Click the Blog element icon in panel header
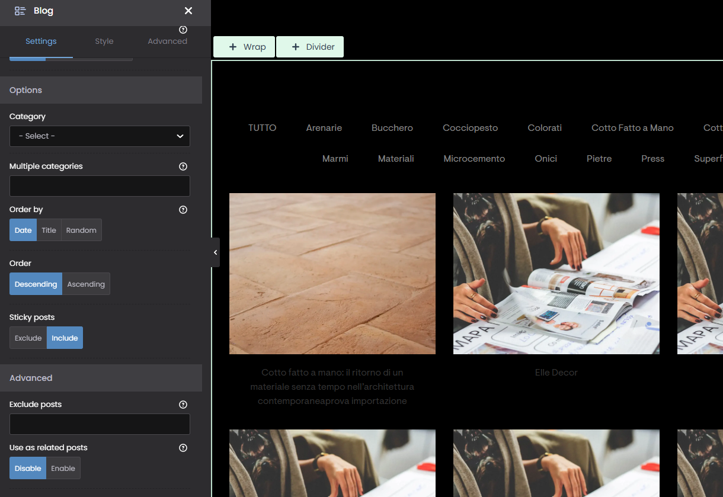The image size is (723, 497). (20, 11)
